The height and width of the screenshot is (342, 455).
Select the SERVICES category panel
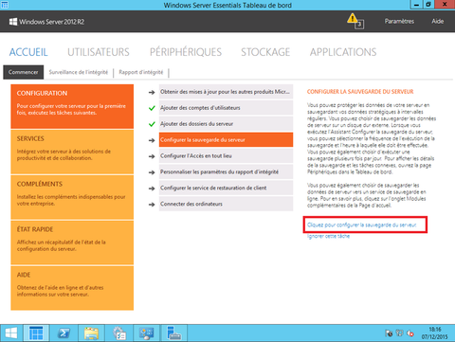pyautogui.click(x=72, y=152)
